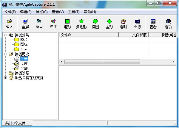Select the Flash folder in tree

pyautogui.click(x=25, y=49)
